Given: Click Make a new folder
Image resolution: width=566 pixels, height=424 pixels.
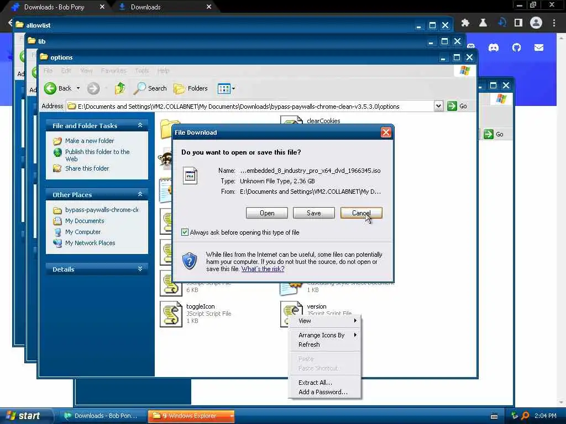Looking at the screenshot, I should (x=89, y=141).
